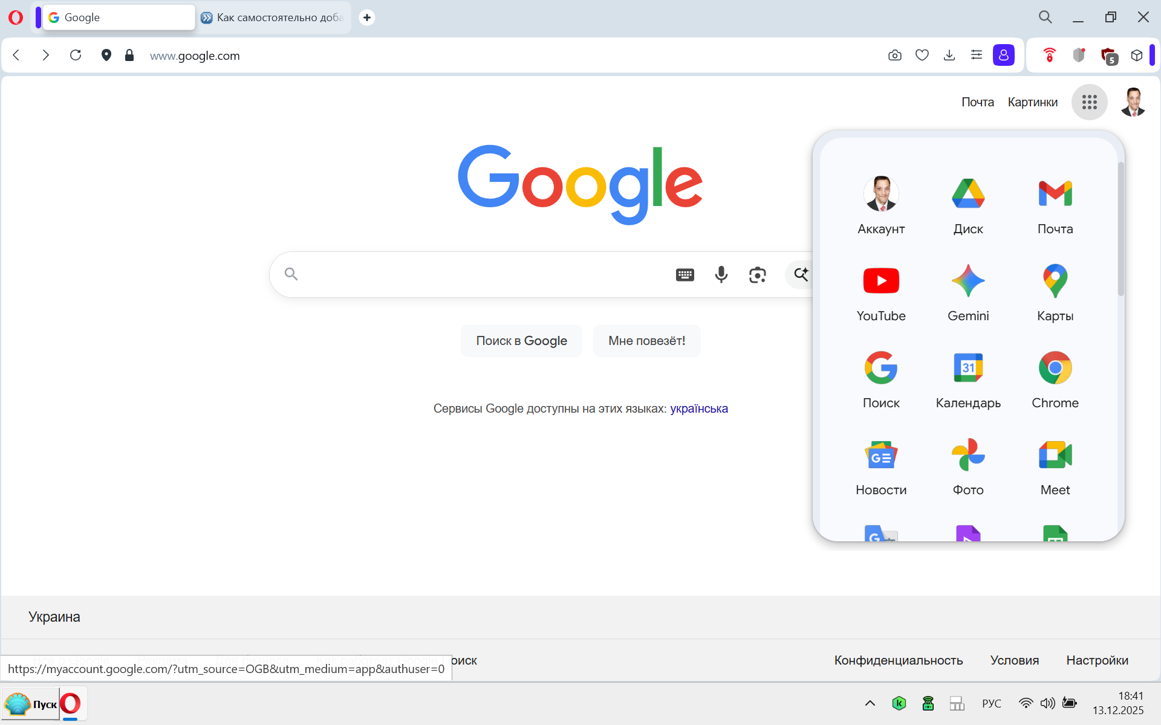Viewport: 1161px width, 725px height.
Task: Collapse the Google apps grid launcher
Action: tap(1089, 102)
